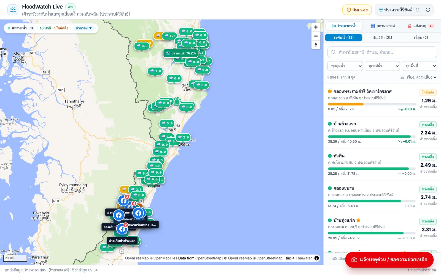Select ระดับน้ำ (11) sub-tab
This screenshot has width=441, height=275.
(x=343, y=37)
